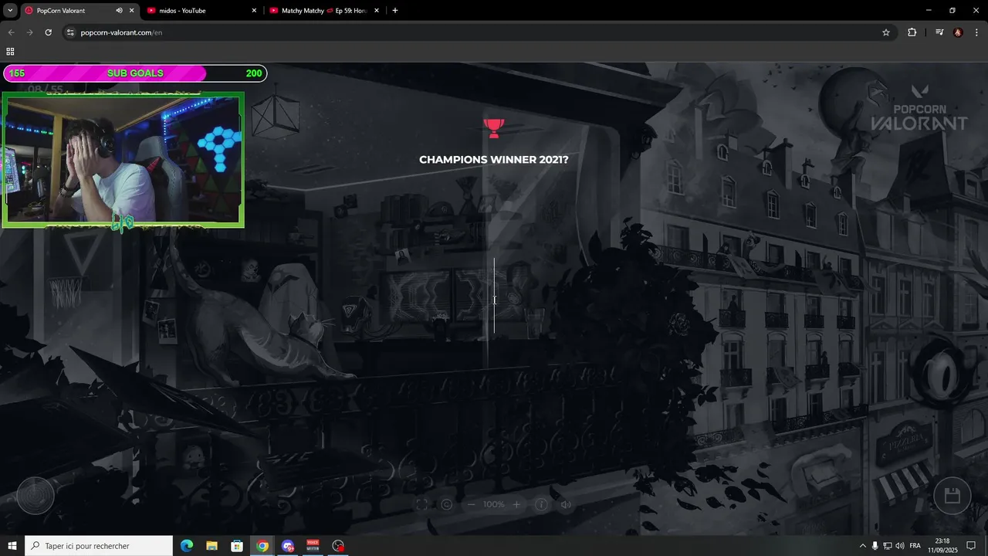Go back to previous page

pos(11,32)
